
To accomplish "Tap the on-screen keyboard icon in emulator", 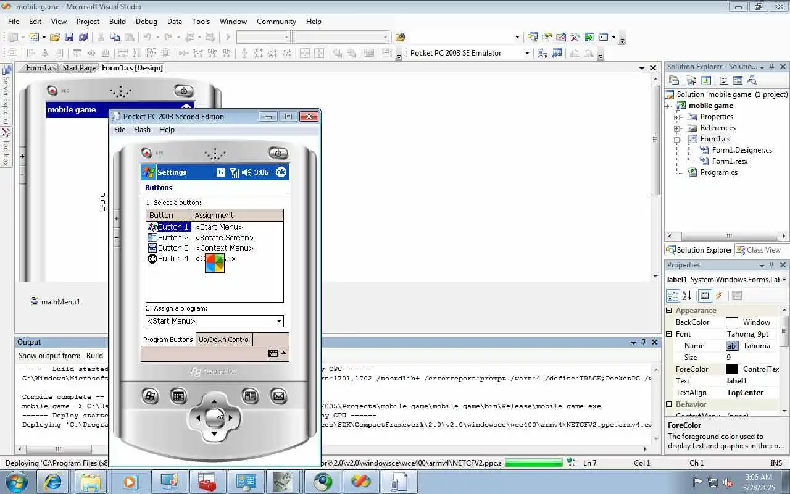I will (x=273, y=353).
